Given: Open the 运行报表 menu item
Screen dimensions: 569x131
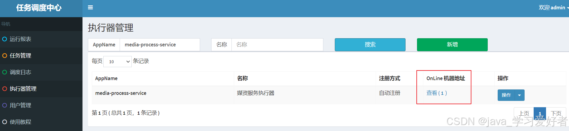Looking at the screenshot, I should pyautogui.click(x=41, y=39).
